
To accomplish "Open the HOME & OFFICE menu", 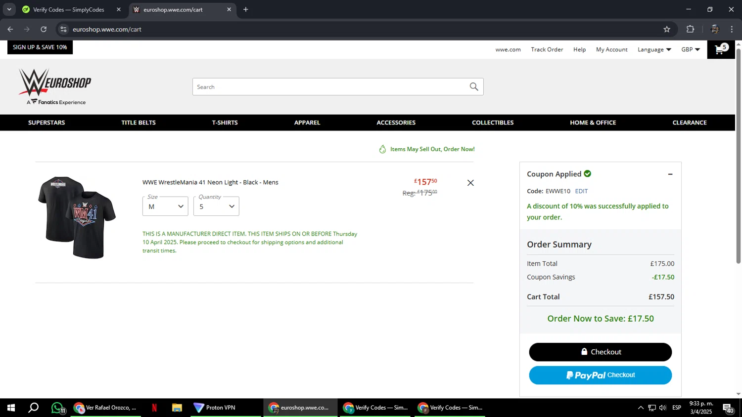I will (593, 123).
